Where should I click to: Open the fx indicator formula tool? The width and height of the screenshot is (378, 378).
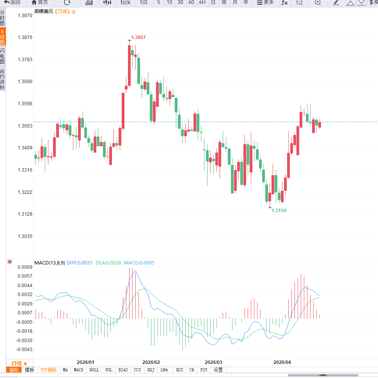click(284, 2)
